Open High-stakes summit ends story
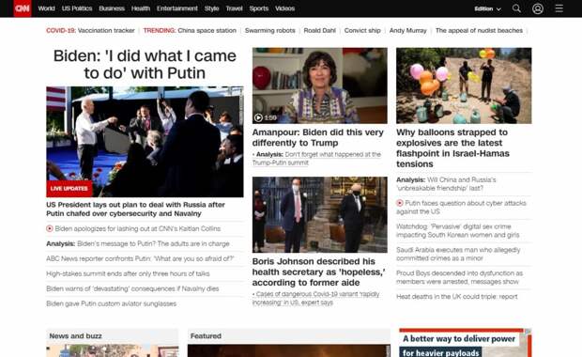The width and height of the screenshot is (582, 357). pos(128,273)
